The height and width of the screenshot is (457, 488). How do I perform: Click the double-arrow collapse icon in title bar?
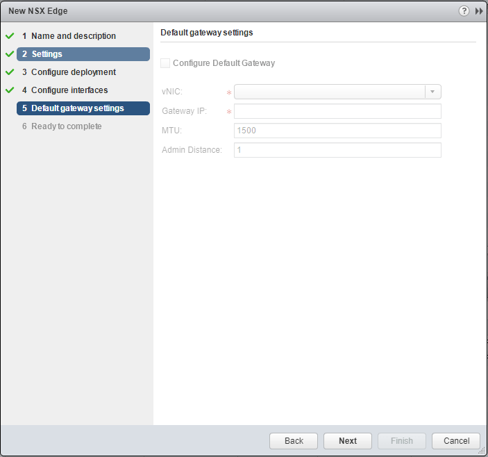point(479,11)
